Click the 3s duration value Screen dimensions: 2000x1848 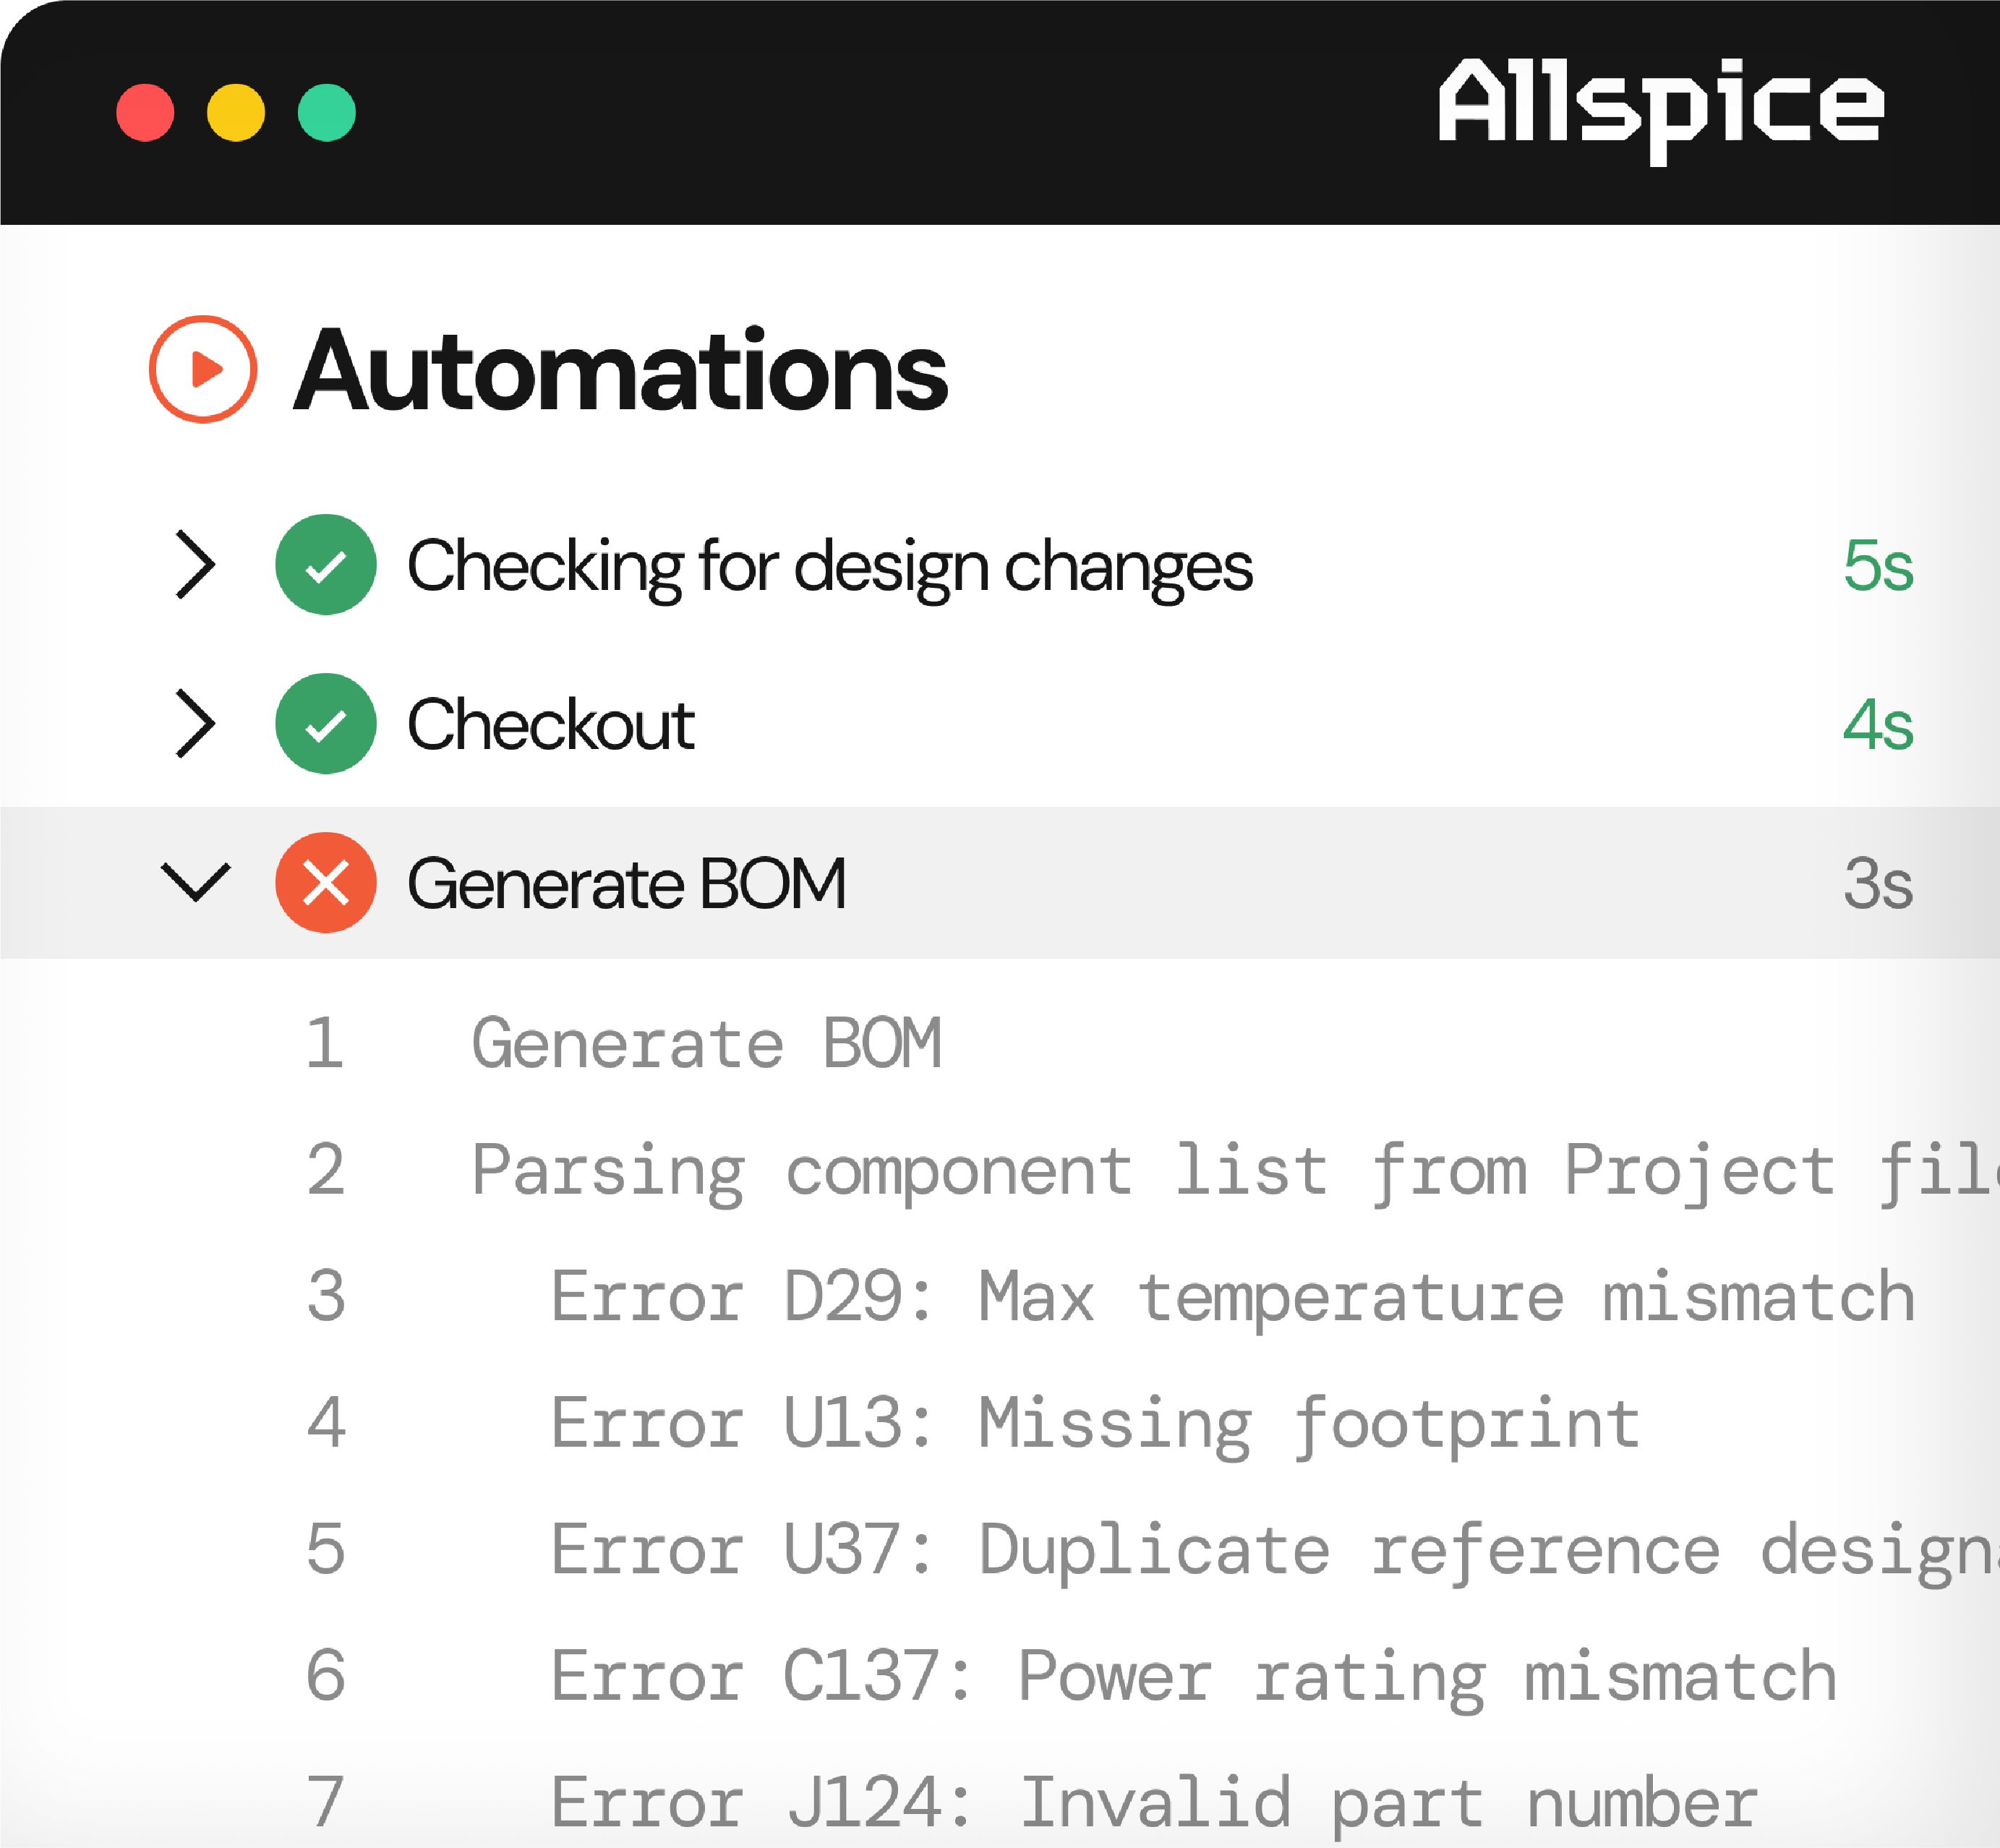pos(1879,883)
